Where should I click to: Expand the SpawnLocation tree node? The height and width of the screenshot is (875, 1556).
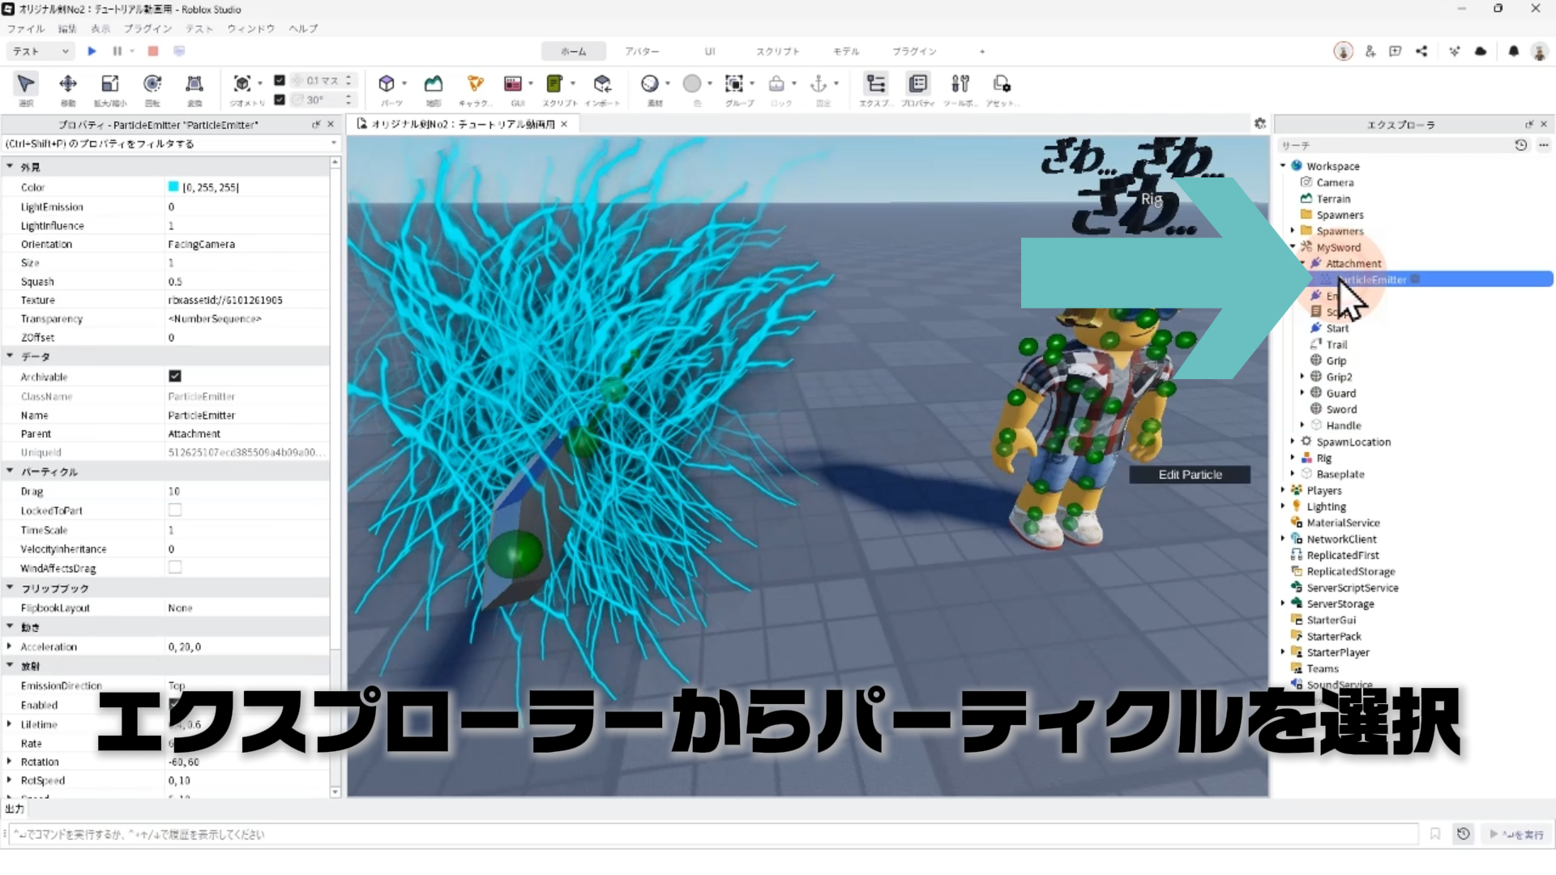pyautogui.click(x=1293, y=442)
